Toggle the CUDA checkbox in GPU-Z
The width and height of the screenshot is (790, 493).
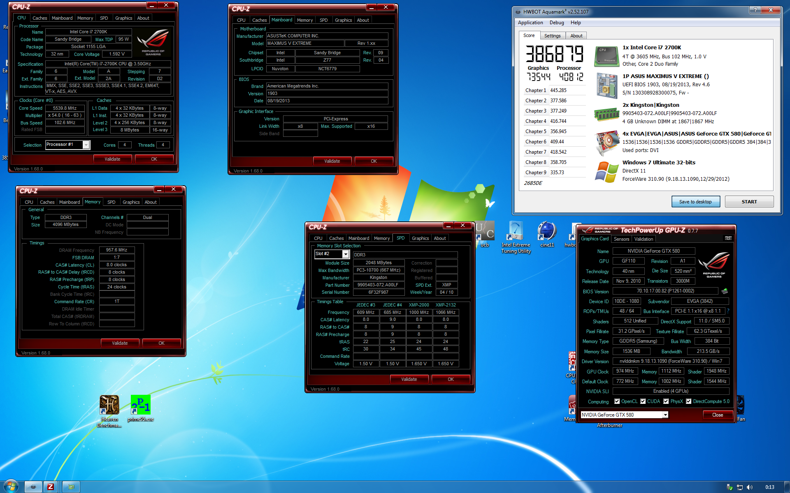pyautogui.click(x=643, y=401)
